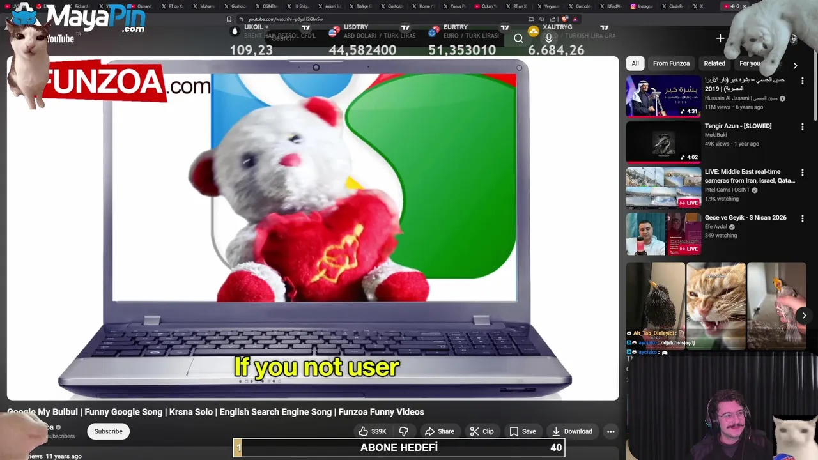Open Hussain Al Jassmi video thumbnail
The width and height of the screenshot is (818, 460).
[x=663, y=96]
